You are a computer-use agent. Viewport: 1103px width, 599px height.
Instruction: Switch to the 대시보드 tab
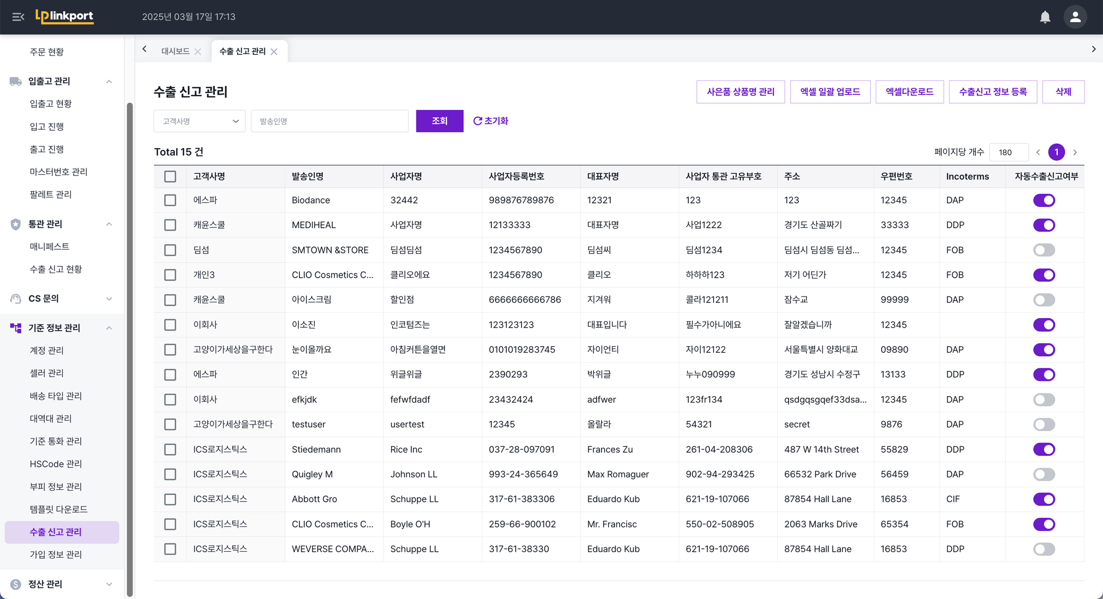[x=176, y=52]
